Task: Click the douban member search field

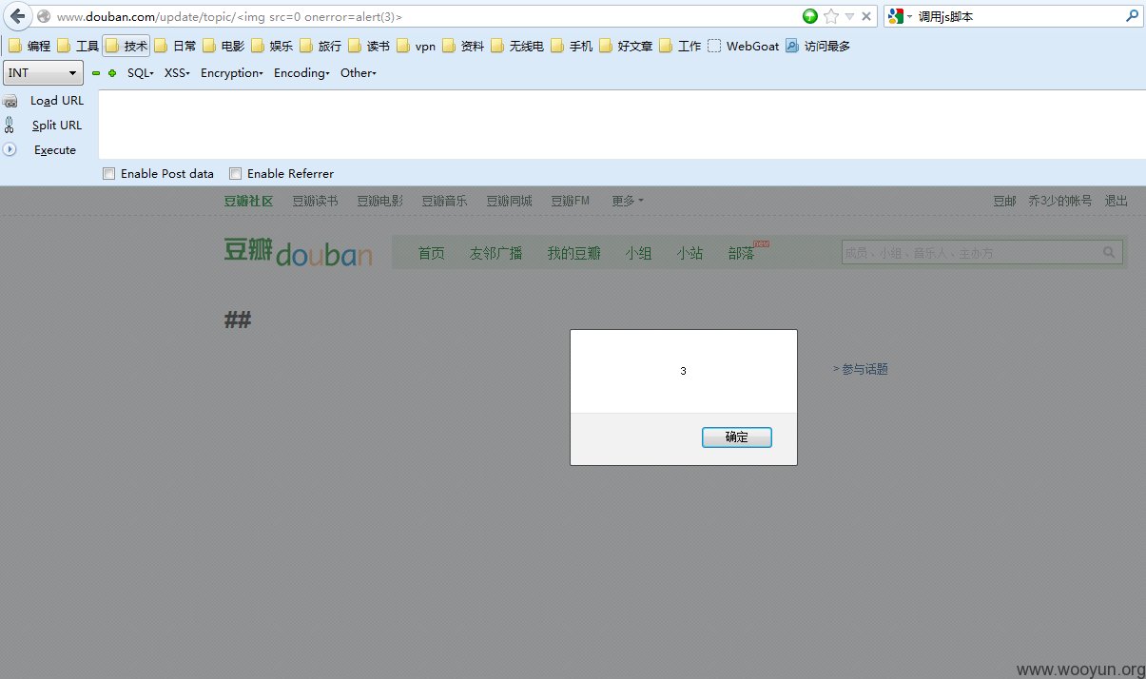Action: pyautogui.click(x=970, y=253)
